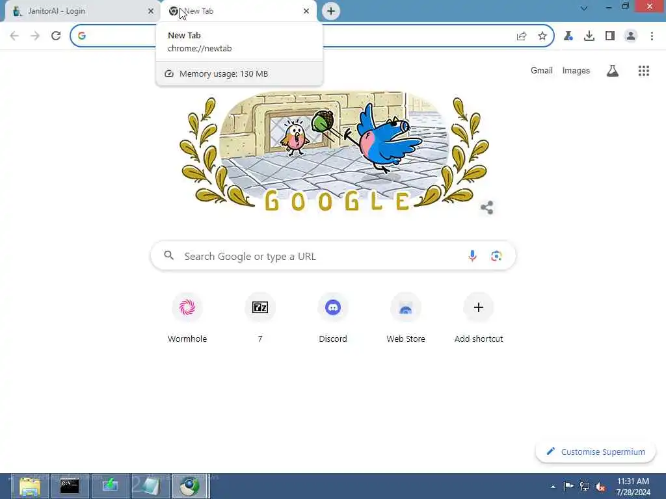
Task: Search by image with the Lens icon
Action: coord(496,256)
